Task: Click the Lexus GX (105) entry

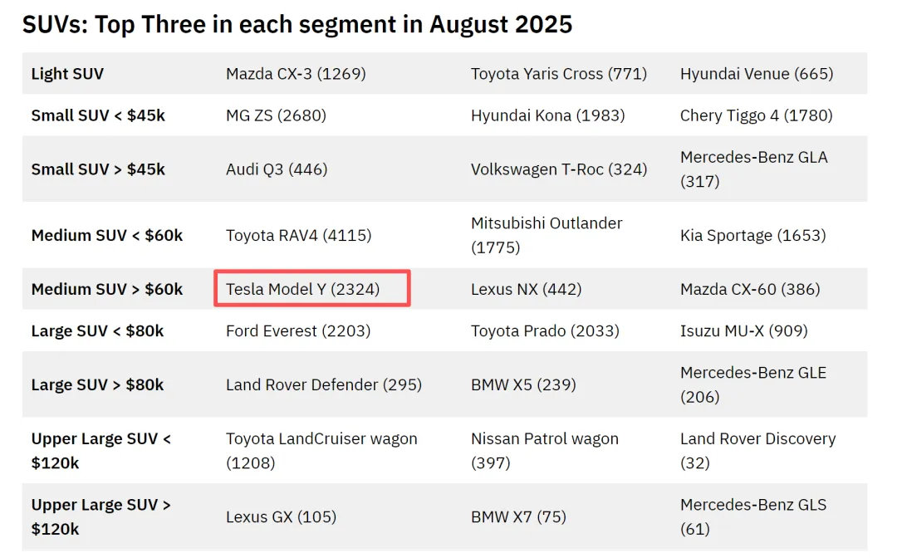Action: [x=281, y=516]
